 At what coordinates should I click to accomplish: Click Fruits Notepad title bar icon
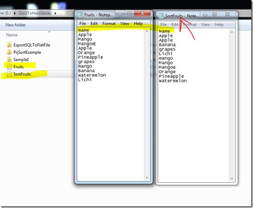click(80, 15)
